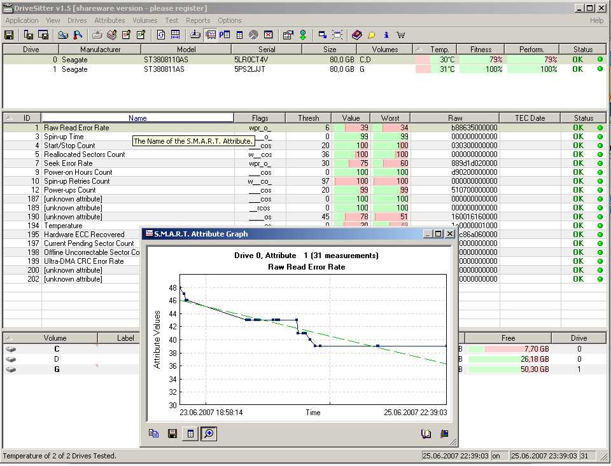Open the Reports menu
The height and width of the screenshot is (466, 611).
point(197,20)
